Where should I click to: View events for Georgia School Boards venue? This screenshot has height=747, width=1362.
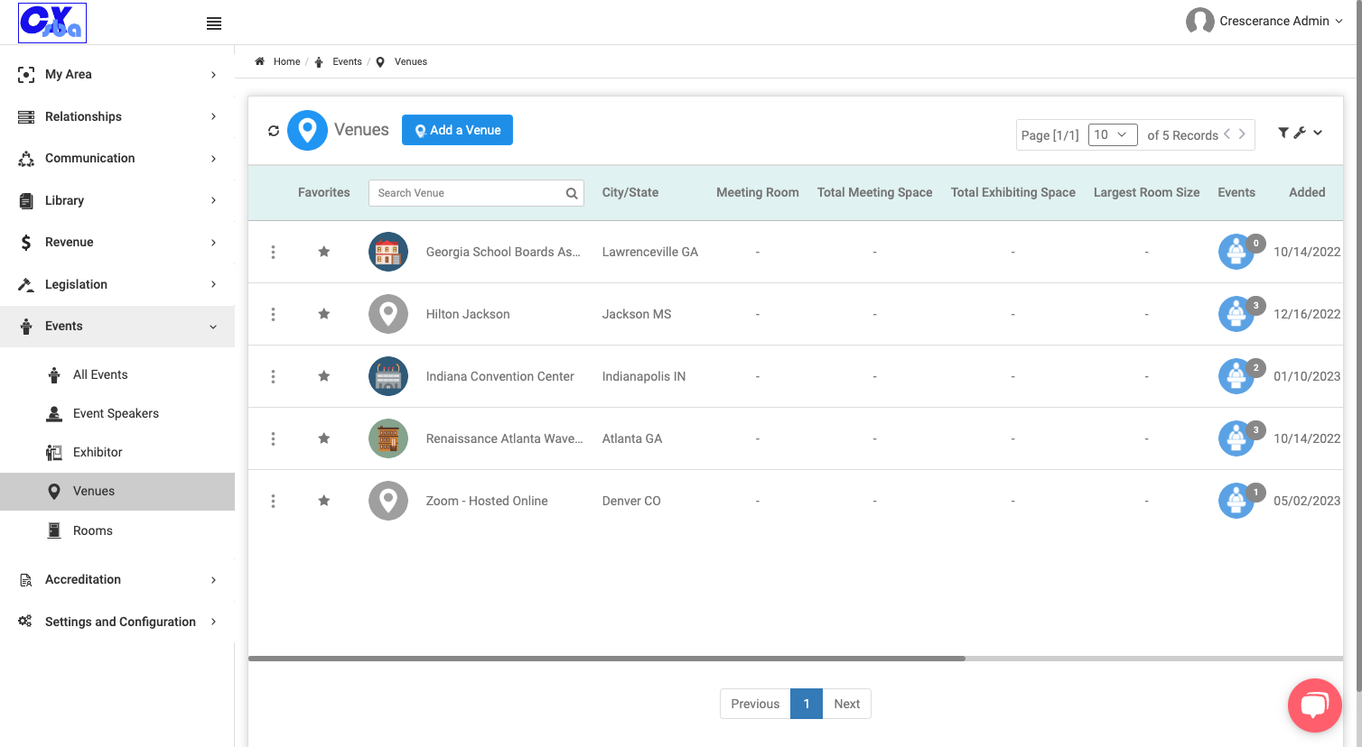(1236, 252)
